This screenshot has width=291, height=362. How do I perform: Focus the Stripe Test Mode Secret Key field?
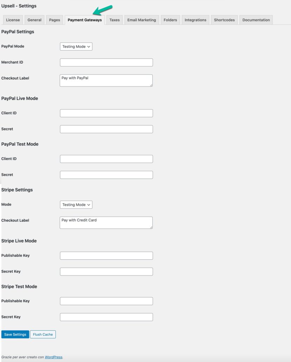click(x=106, y=317)
